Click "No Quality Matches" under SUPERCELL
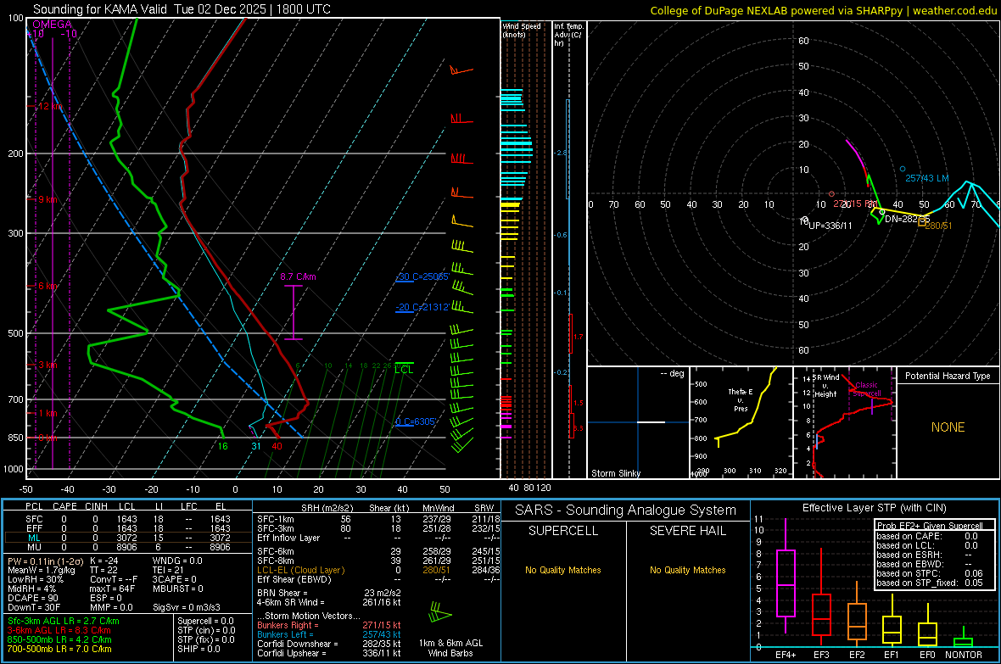 point(563,570)
